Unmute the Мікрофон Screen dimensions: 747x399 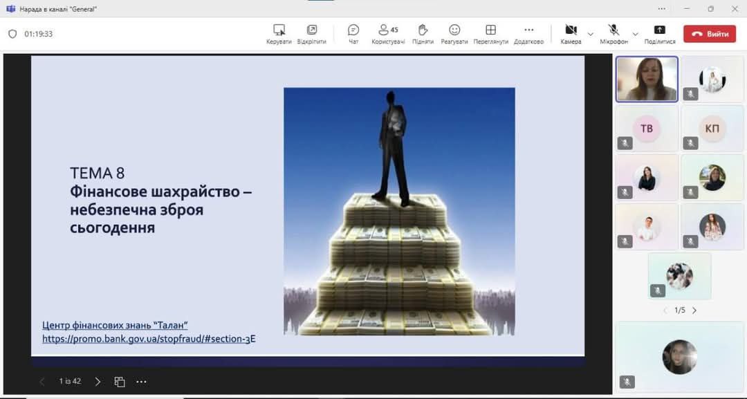(614, 35)
